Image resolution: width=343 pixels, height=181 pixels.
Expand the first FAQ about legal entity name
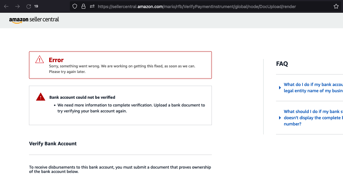click(280, 88)
